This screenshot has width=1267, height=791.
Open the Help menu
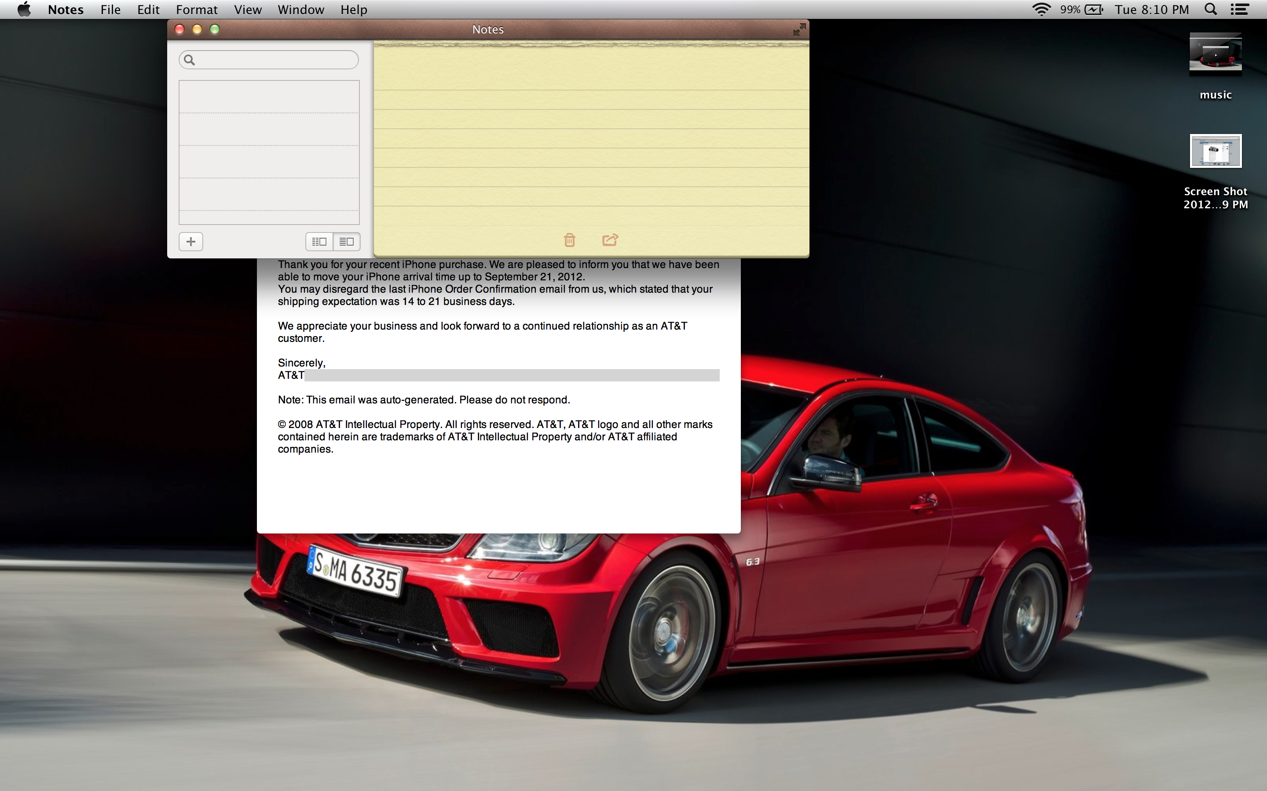tap(353, 9)
